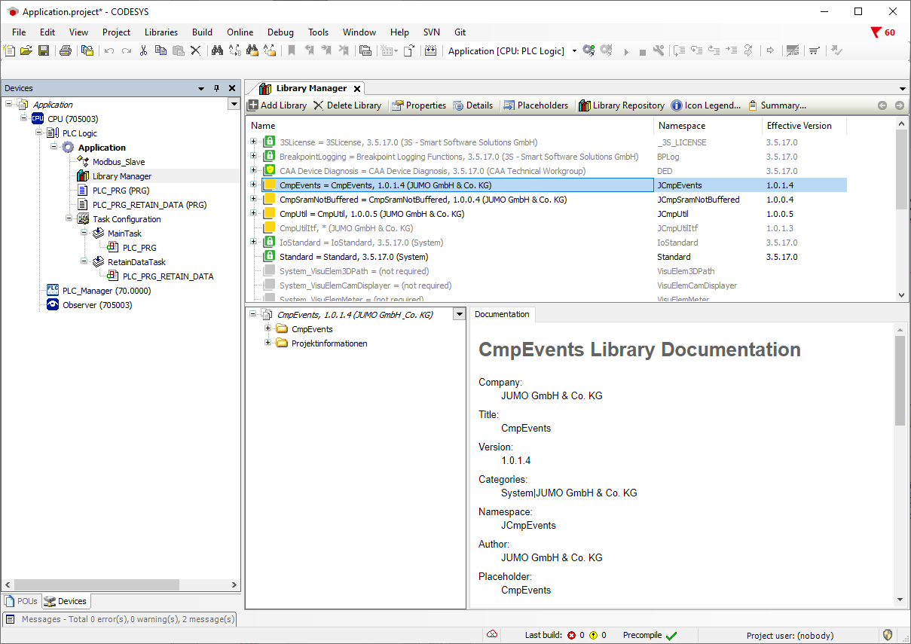Click the Add Library button
Viewport: 911px width, 644px height.
[277, 105]
